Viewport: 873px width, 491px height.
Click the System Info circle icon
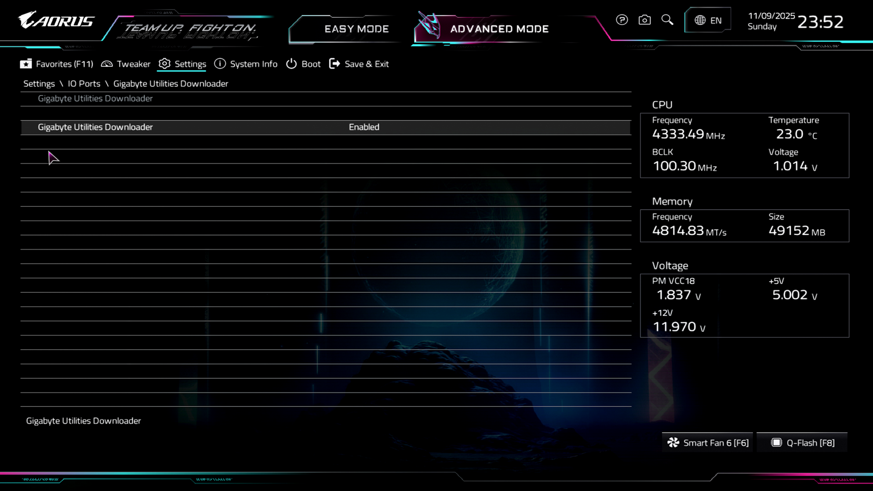220,64
